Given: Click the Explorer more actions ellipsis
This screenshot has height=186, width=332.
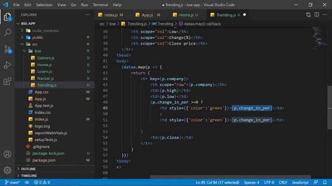Looking at the screenshot, I should (88, 15).
